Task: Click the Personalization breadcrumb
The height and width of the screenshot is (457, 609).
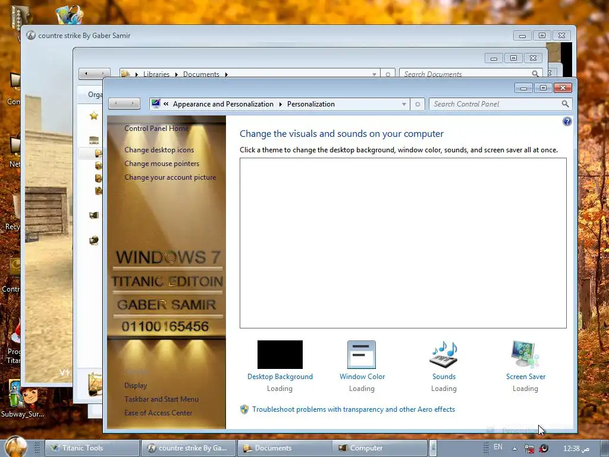Action: [310, 104]
